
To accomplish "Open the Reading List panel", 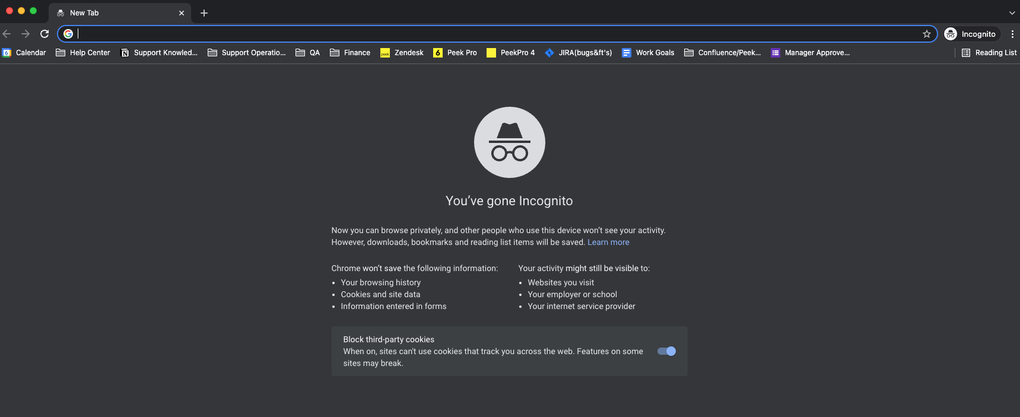I will coord(989,53).
